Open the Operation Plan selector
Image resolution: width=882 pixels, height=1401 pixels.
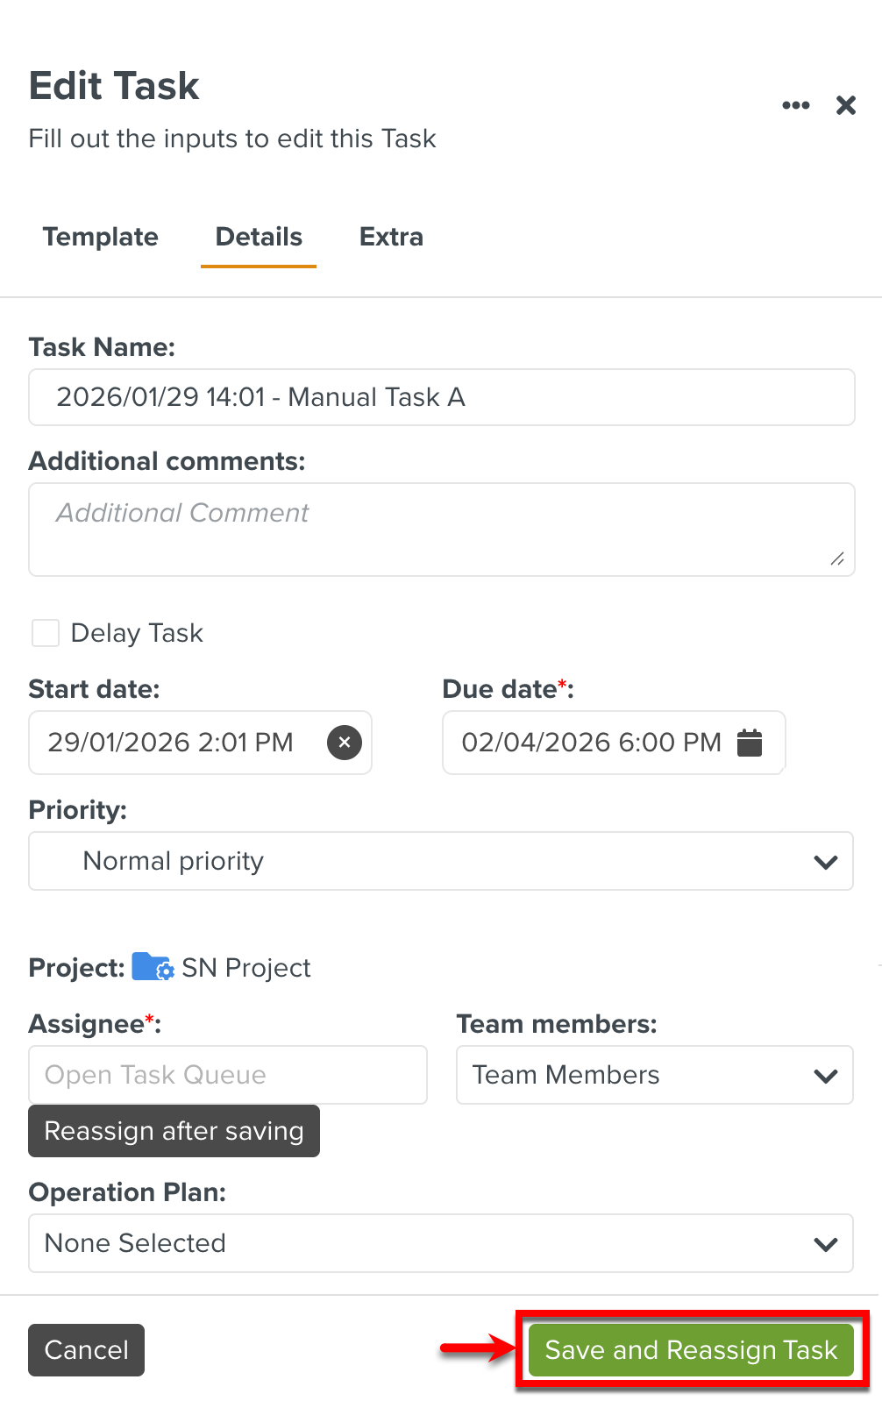(824, 1242)
